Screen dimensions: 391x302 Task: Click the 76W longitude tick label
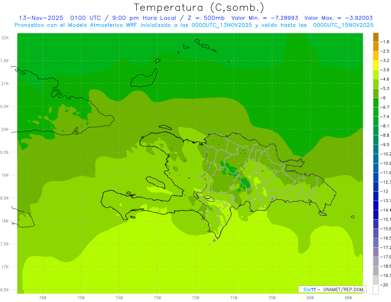pyautogui.click(x=43, y=298)
